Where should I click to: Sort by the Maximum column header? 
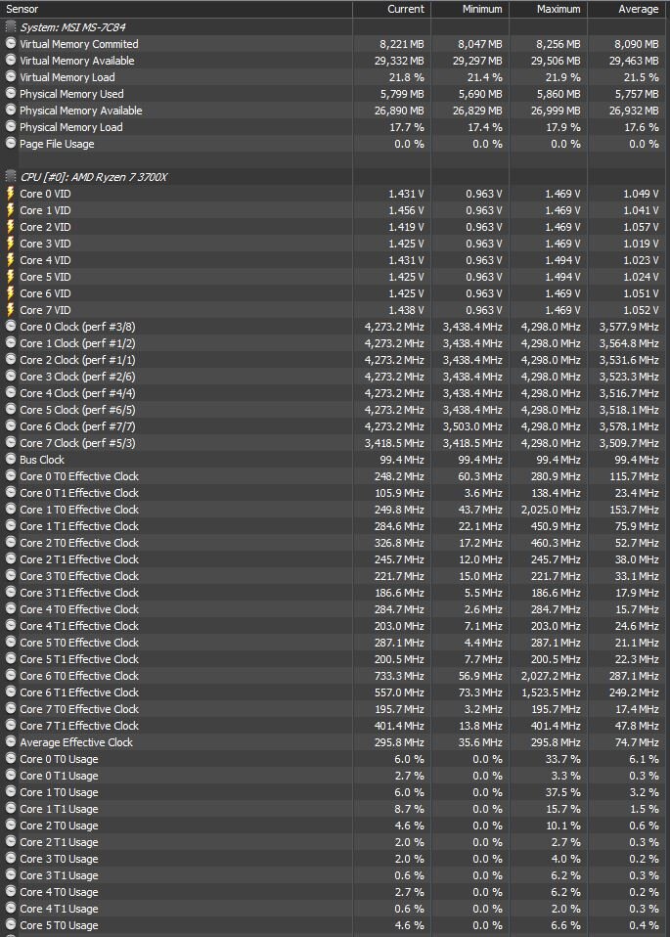tap(548, 9)
